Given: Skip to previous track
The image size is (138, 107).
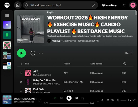Looking at the screenshot, I should pyautogui.click(x=61, y=98).
